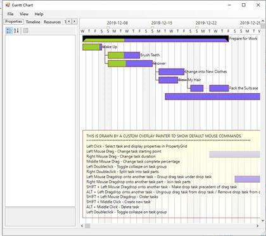The image size is (266, 236).
Task: Switch to the Resources tab
Action: click(52, 22)
